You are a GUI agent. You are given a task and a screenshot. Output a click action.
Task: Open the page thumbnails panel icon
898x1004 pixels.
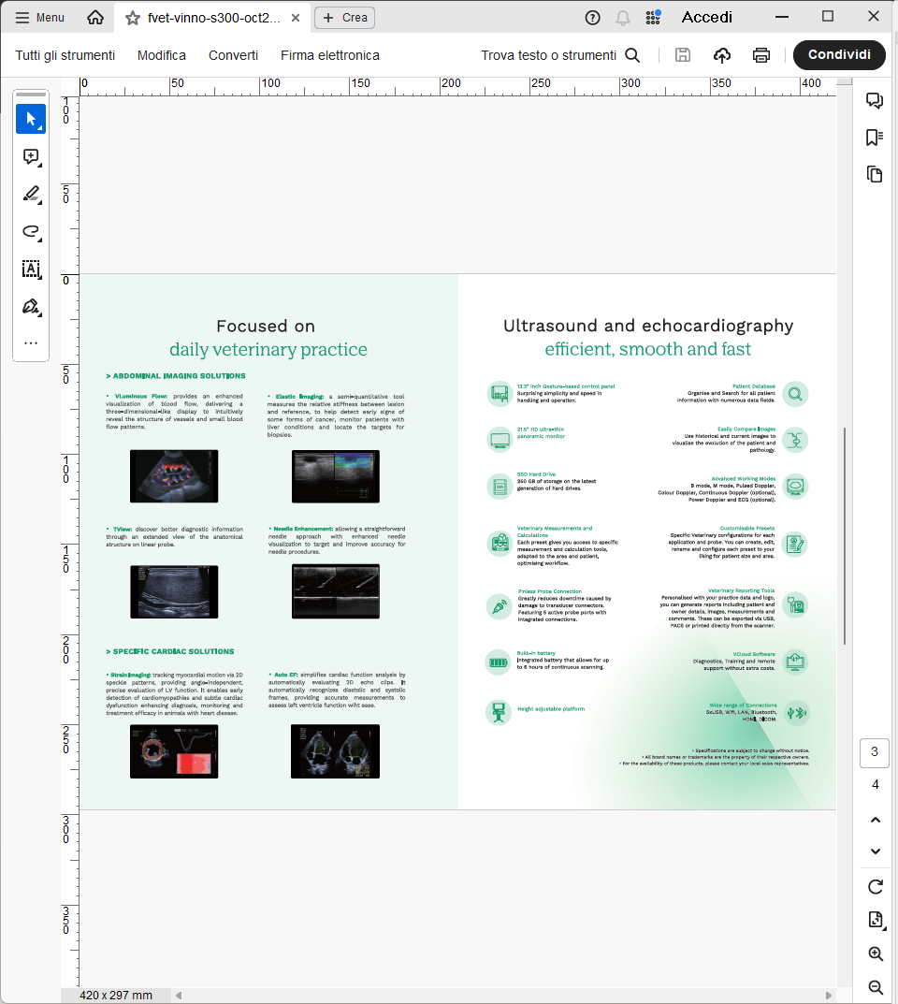pyautogui.click(x=875, y=174)
